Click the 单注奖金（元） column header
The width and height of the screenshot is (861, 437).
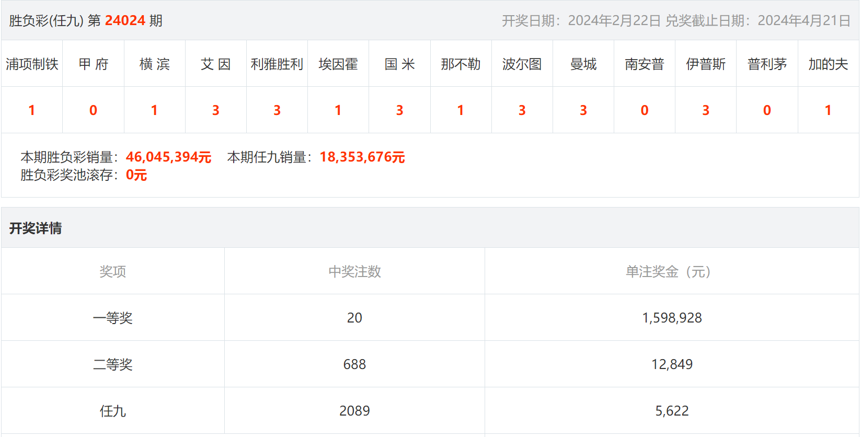coord(672,271)
